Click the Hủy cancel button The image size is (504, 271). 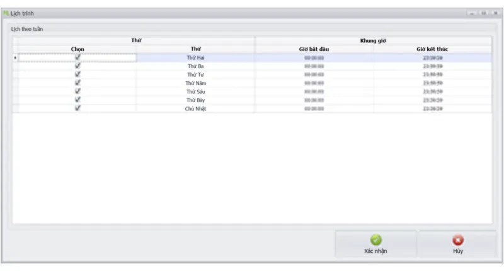pos(458,244)
